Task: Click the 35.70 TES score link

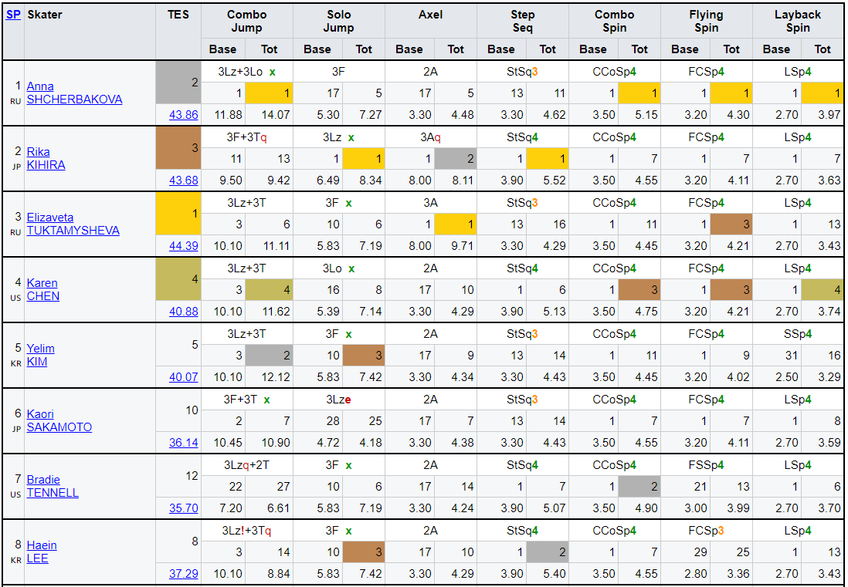Action: tap(184, 508)
